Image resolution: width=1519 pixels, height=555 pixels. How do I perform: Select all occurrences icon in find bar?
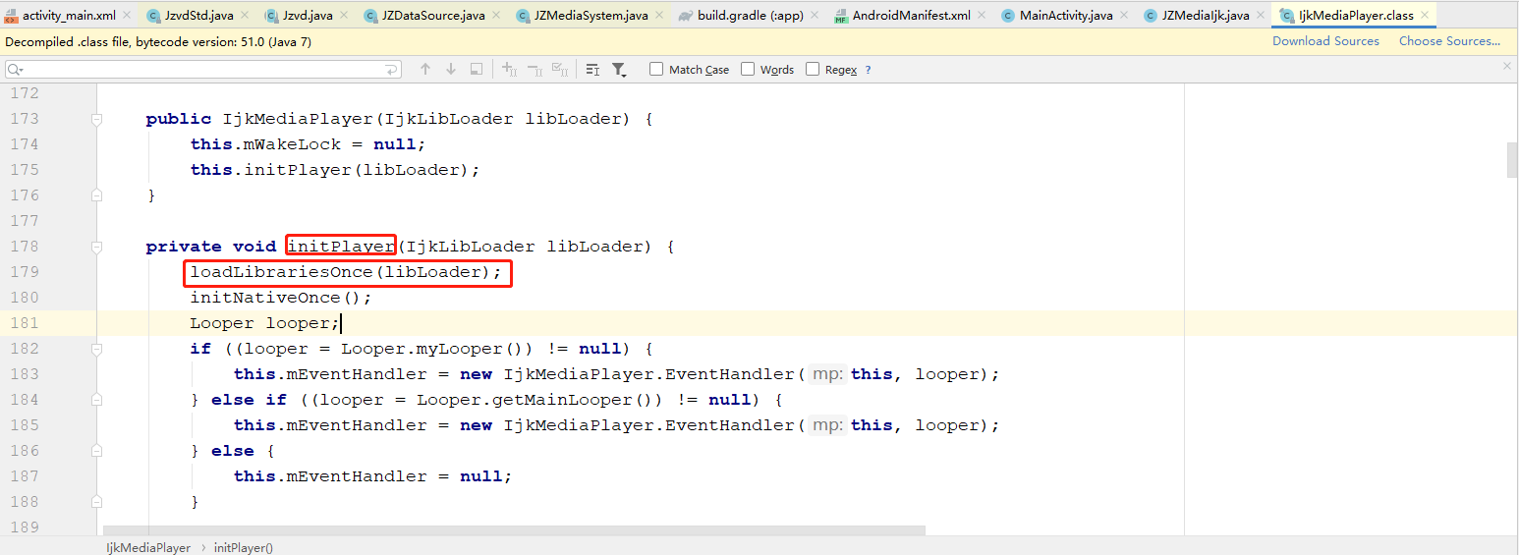[x=560, y=69]
